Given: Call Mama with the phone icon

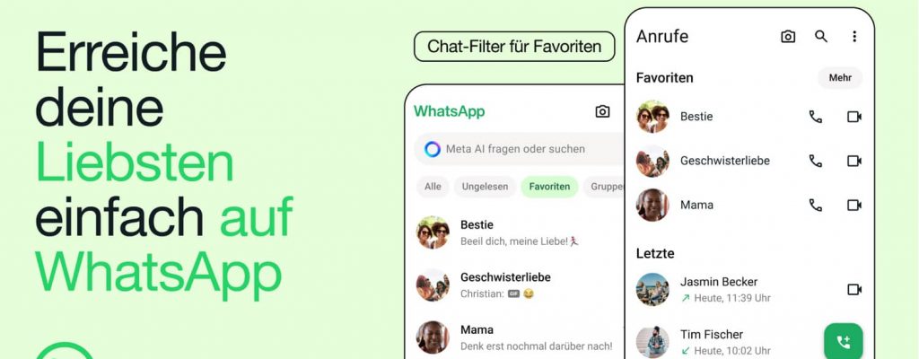Looking at the screenshot, I should click(x=815, y=205).
